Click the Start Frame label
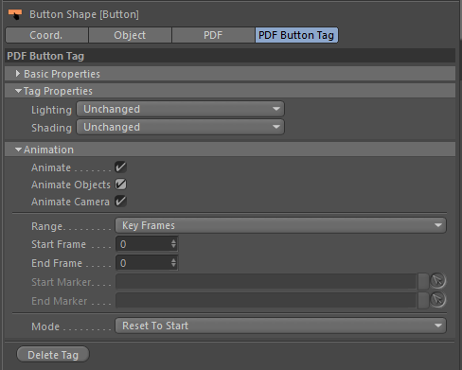The image size is (462, 370). [59, 244]
